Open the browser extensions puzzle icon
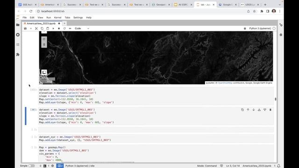 pyautogui.click(x=262, y=11)
